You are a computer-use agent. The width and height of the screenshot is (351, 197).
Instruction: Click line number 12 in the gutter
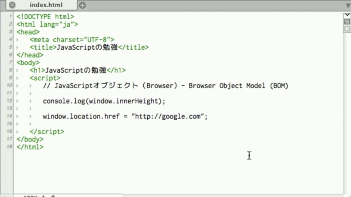click(x=9, y=101)
